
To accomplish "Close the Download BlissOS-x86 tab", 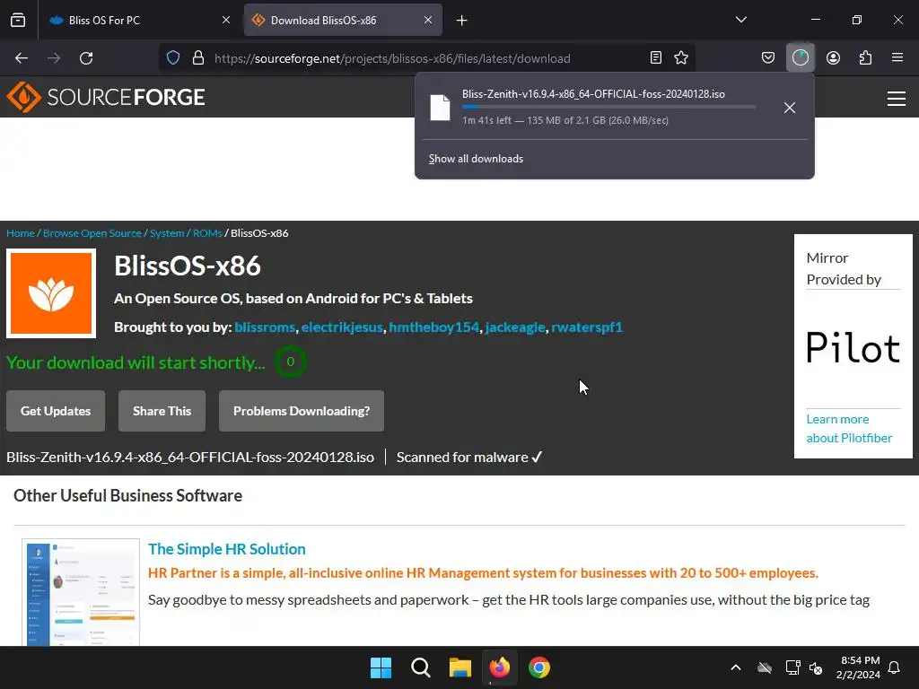I will pyautogui.click(x=428, y=20).
